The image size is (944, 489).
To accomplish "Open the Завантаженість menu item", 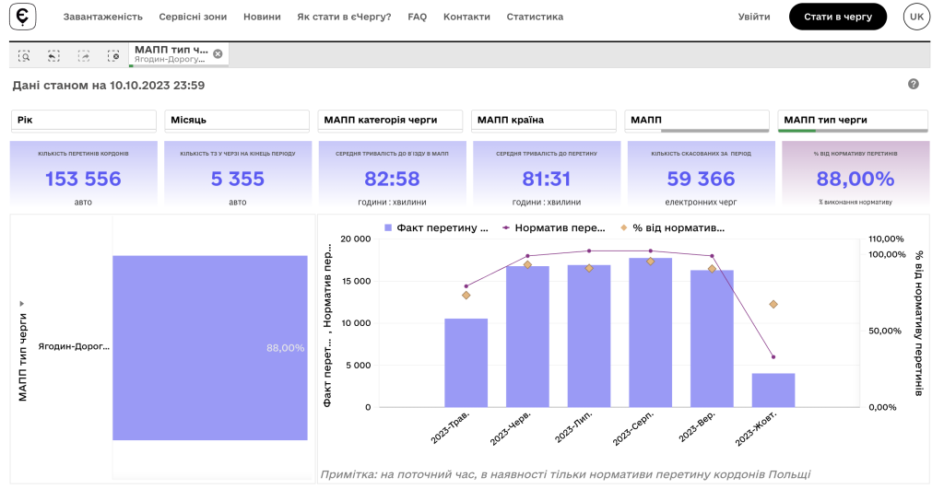I will tap(103, 17).
